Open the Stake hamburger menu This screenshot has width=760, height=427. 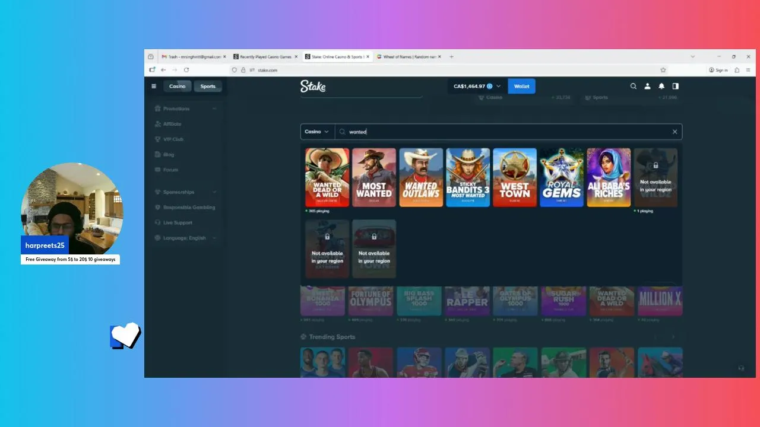pos(154,86)
